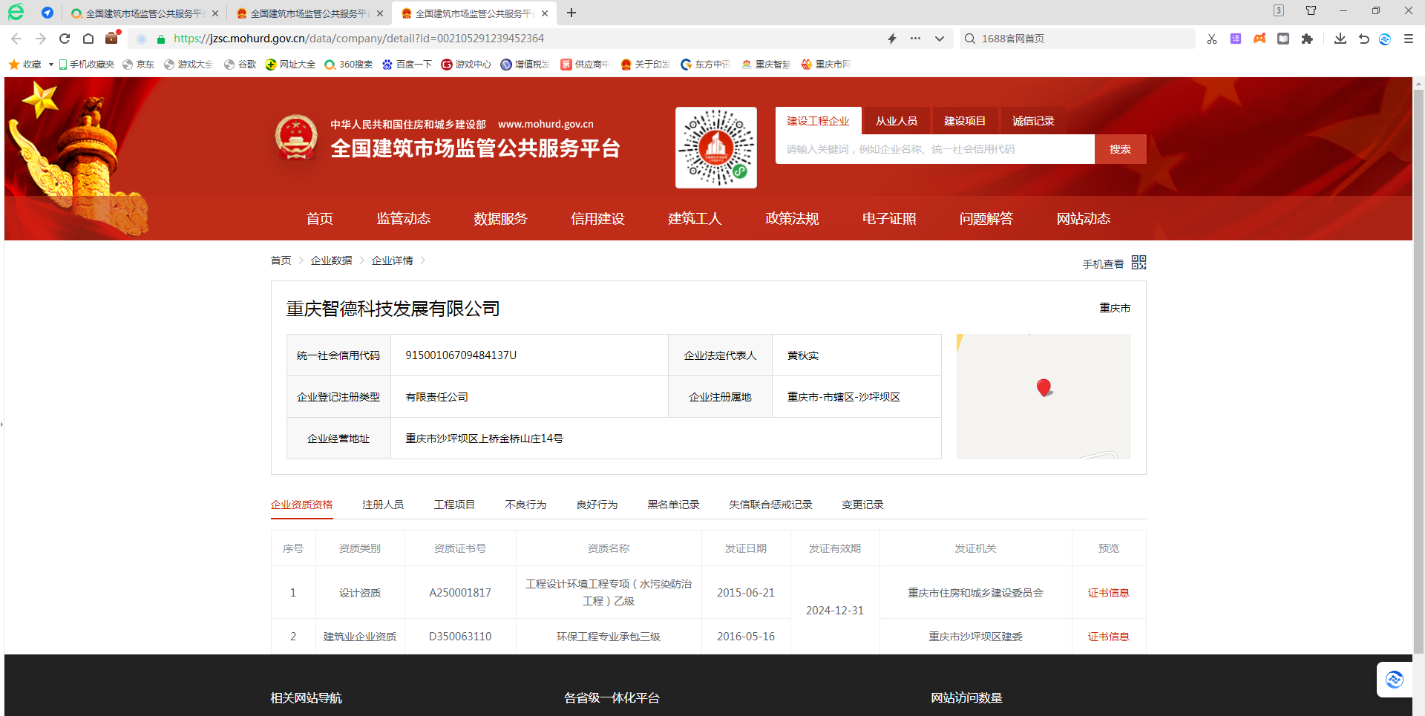The width and height of the screenshot is (1425, 716).
Task: Click the scissors screenshot tool icon
Action: [x=1212, y=39]
